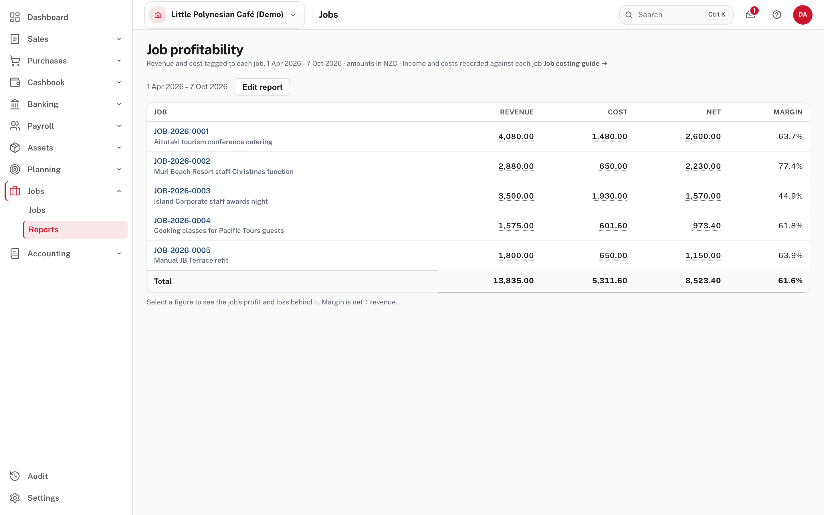Click net figure 2,230.00
This screenshot has width=824, height=515.
703,166
